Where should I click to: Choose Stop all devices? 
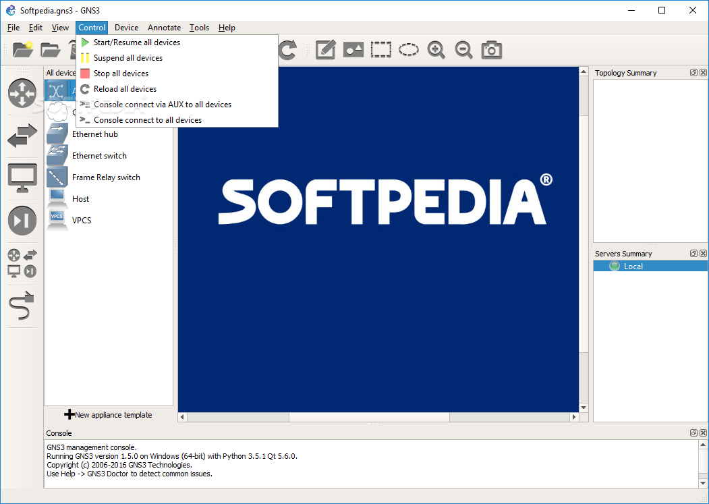[x=177, y=74]
